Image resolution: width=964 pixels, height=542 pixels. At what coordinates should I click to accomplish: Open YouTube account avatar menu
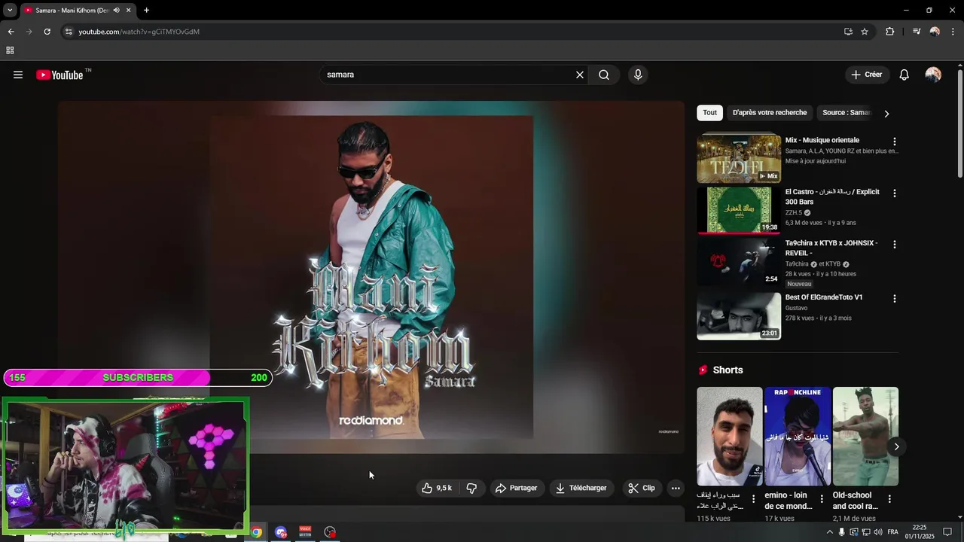click(x=933, y=75)
